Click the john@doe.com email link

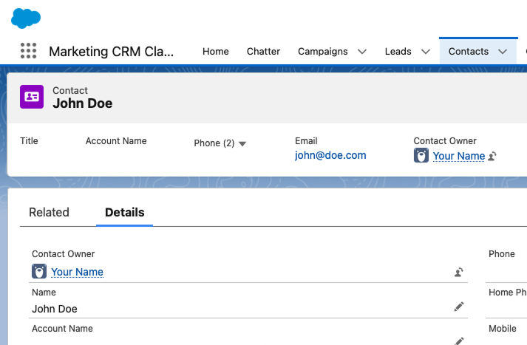point(330,156)
